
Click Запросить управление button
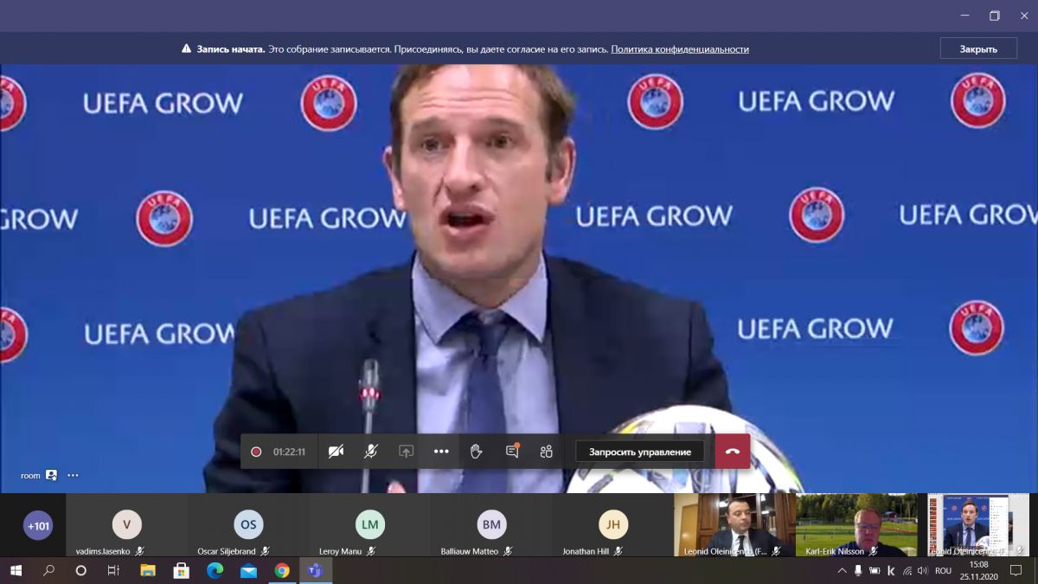tap(640, 452)
